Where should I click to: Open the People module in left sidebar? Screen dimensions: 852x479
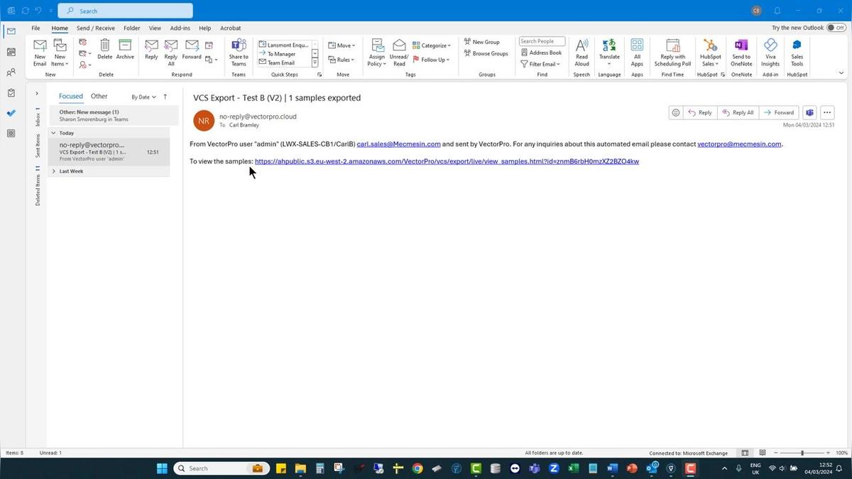[x=11, y=72]
